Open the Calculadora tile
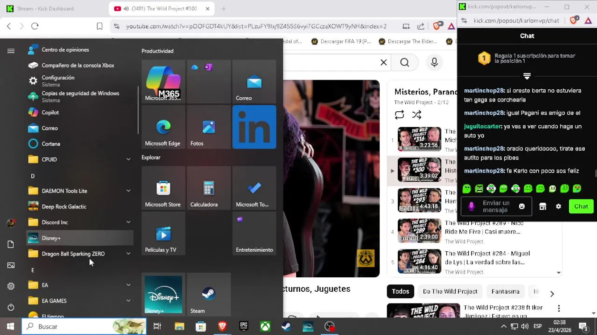The height and width of the screenshot is (335, 597). tap(208, 188)
